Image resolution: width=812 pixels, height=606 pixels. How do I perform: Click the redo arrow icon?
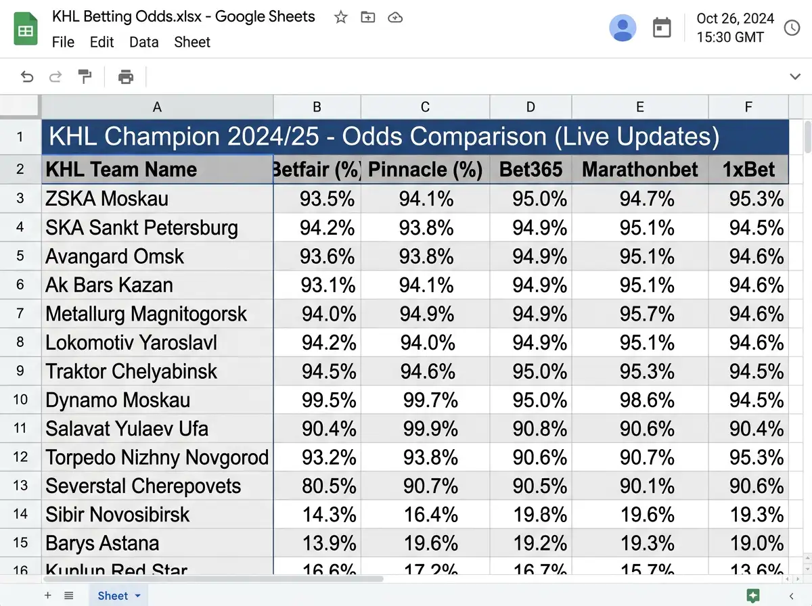click(56, 76)
